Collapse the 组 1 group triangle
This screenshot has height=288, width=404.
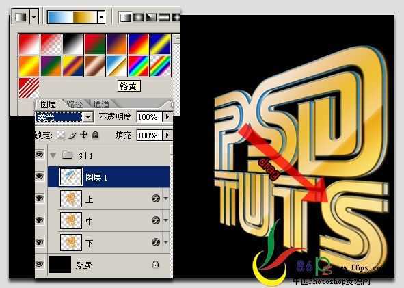click(53, 155)
